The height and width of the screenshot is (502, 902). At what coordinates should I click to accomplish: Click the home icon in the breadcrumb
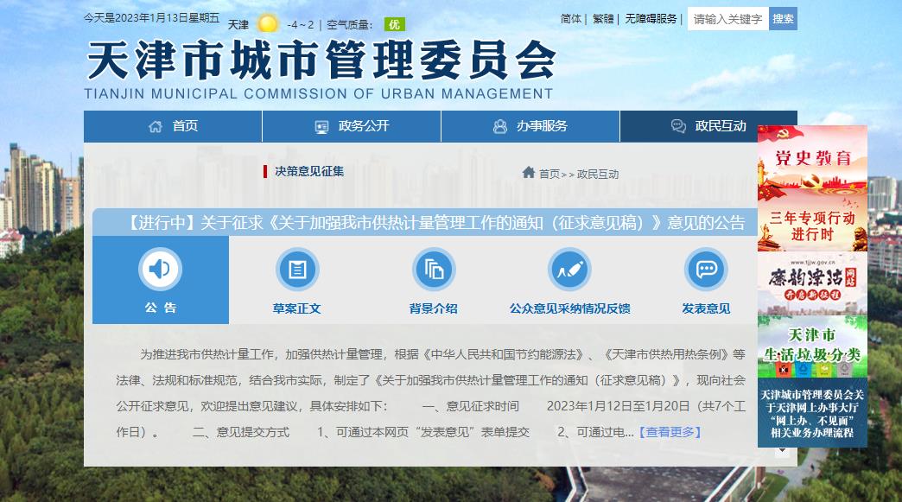[528, 173]
